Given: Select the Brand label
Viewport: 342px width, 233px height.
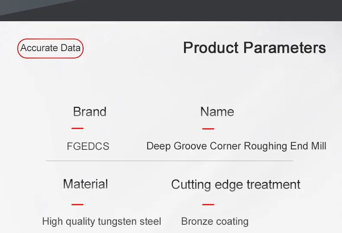Looking at the screenshot, I should [90, 112].
